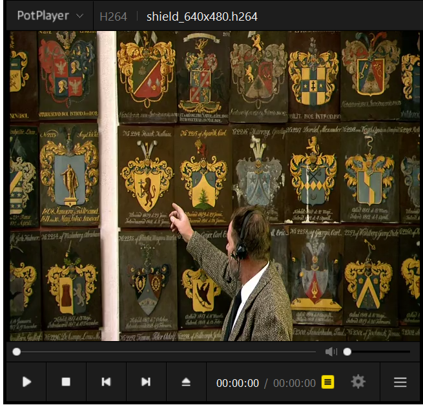
Task: Open the playlist hamburger menu
Action: (x=400, y=382)
